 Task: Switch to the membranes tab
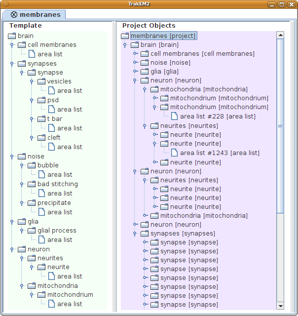tap(34, 15)
